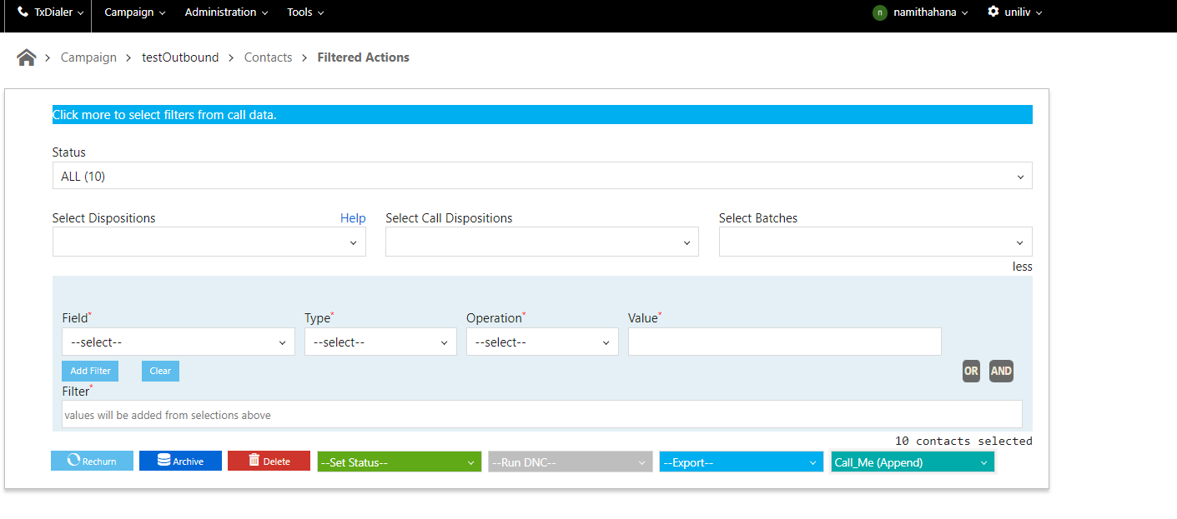
Task: Open the Help link
Action: 353,218
